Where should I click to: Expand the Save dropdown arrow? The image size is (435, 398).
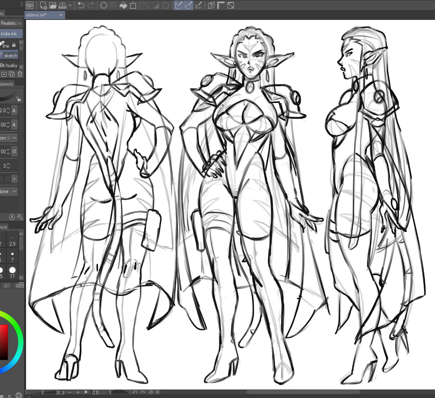click(x=70, y=5)
